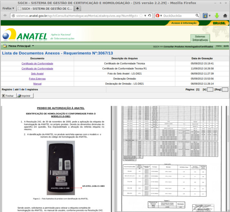Screen dimensions: 230x212
Task: Bookmark this page with the star icon
Action: pos(141,16)
